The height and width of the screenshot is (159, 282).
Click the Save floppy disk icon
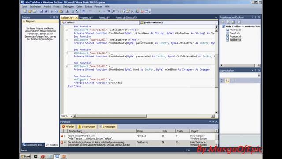(41, 11)
